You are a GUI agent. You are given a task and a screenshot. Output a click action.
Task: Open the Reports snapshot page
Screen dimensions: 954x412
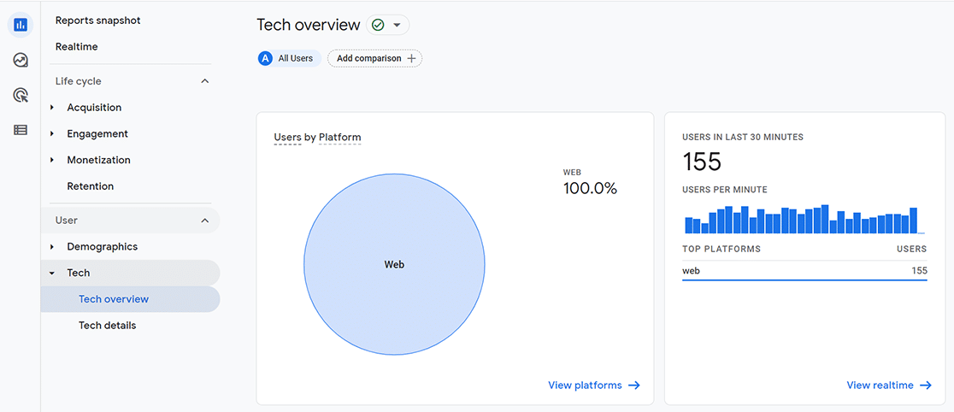pos(97,21)
